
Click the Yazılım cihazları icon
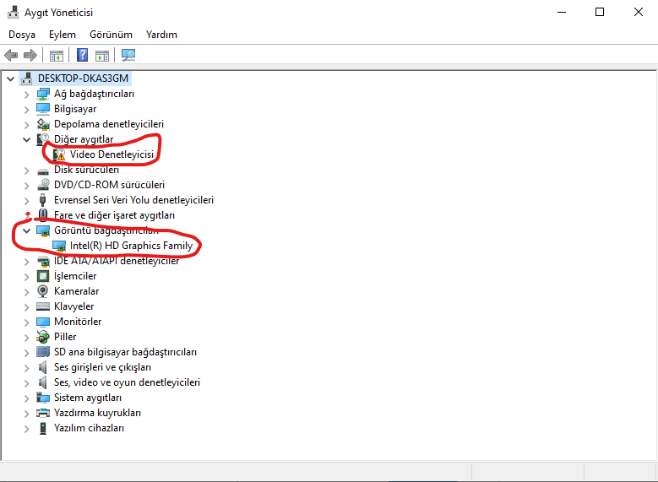point(43,428)
